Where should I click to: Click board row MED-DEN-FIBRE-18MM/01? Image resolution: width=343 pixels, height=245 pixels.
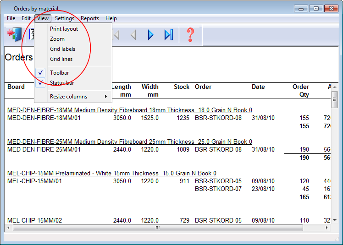click(x=44, y=118)
